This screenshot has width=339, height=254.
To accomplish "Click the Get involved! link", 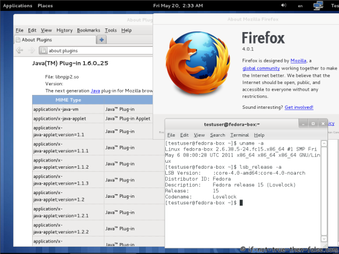I will [299, 107].
